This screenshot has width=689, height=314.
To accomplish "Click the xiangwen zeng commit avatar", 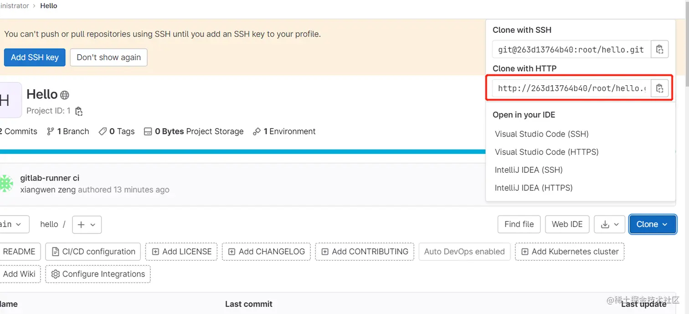I will [x=6, y=183].
